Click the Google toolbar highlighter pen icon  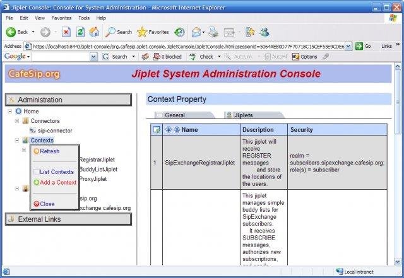point(326,56)
